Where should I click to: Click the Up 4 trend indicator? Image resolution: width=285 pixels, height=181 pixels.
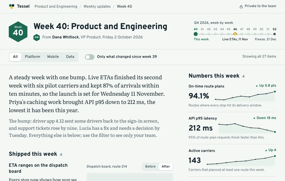pos(270,150)
